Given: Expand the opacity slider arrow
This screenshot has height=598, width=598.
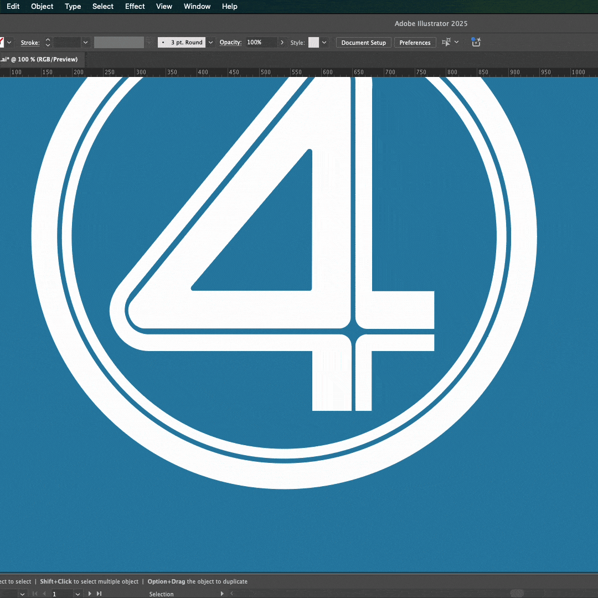Looking at the screenshot, I should pyautogui.click(x=282, y=42).
